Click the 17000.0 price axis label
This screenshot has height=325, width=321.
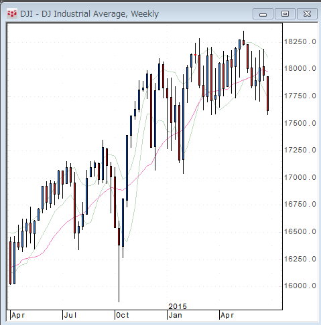pos(300,177)
